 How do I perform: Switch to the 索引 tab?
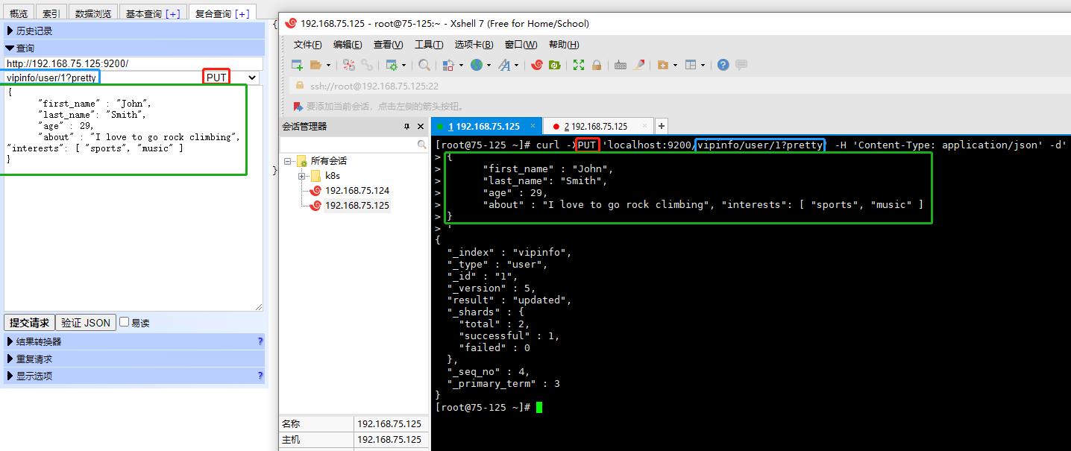pyautogui.click(x=50, y=12)
